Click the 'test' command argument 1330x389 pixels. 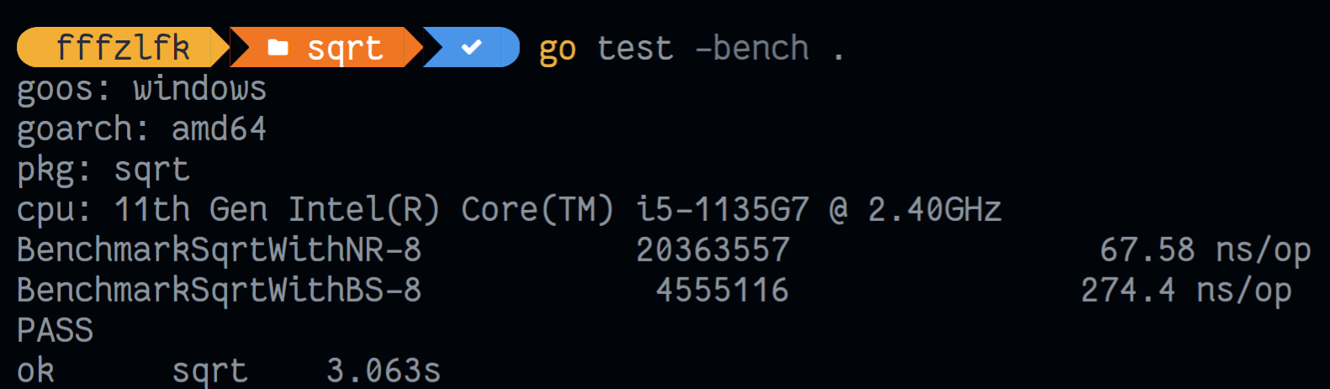coord(635,48)
